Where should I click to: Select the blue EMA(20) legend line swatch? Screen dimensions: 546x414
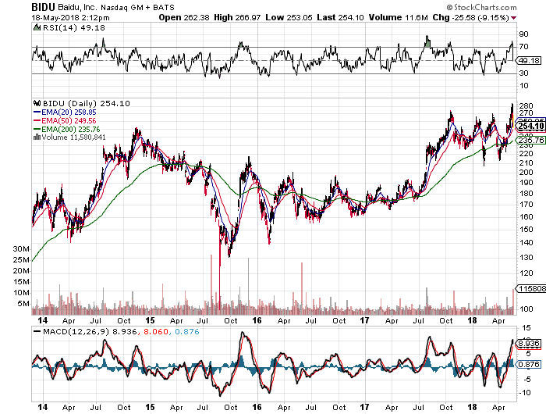[37, 112]
